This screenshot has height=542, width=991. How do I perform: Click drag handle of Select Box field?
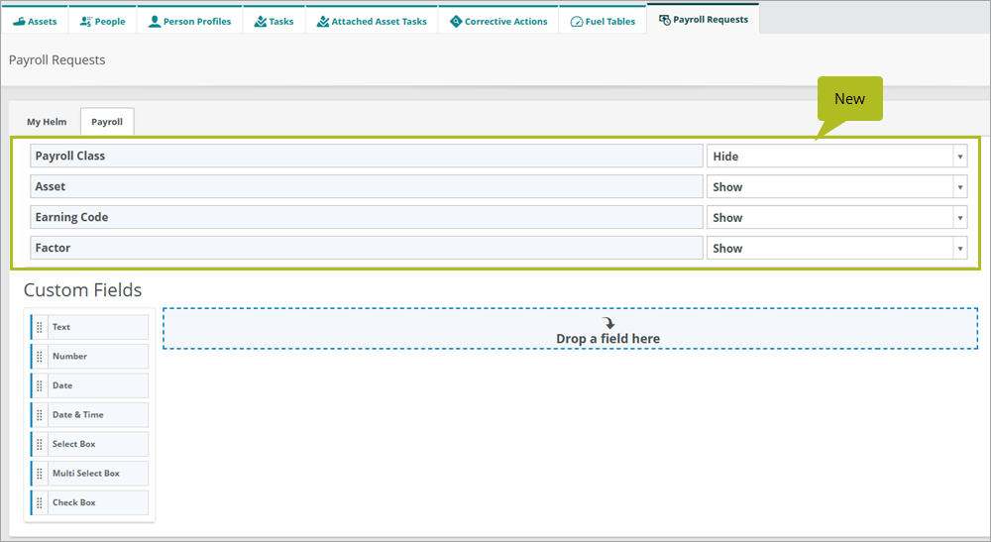click(x=40, y=444)
